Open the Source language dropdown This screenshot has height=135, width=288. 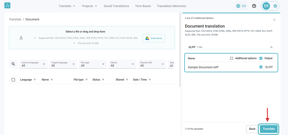point(33,64)
